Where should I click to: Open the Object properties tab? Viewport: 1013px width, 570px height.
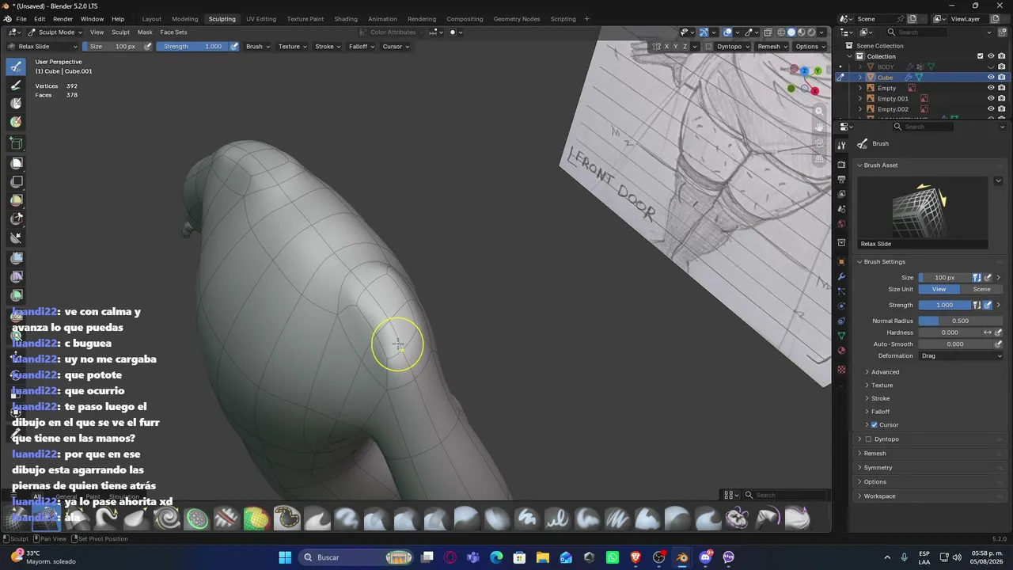click(x=841, y=261)
